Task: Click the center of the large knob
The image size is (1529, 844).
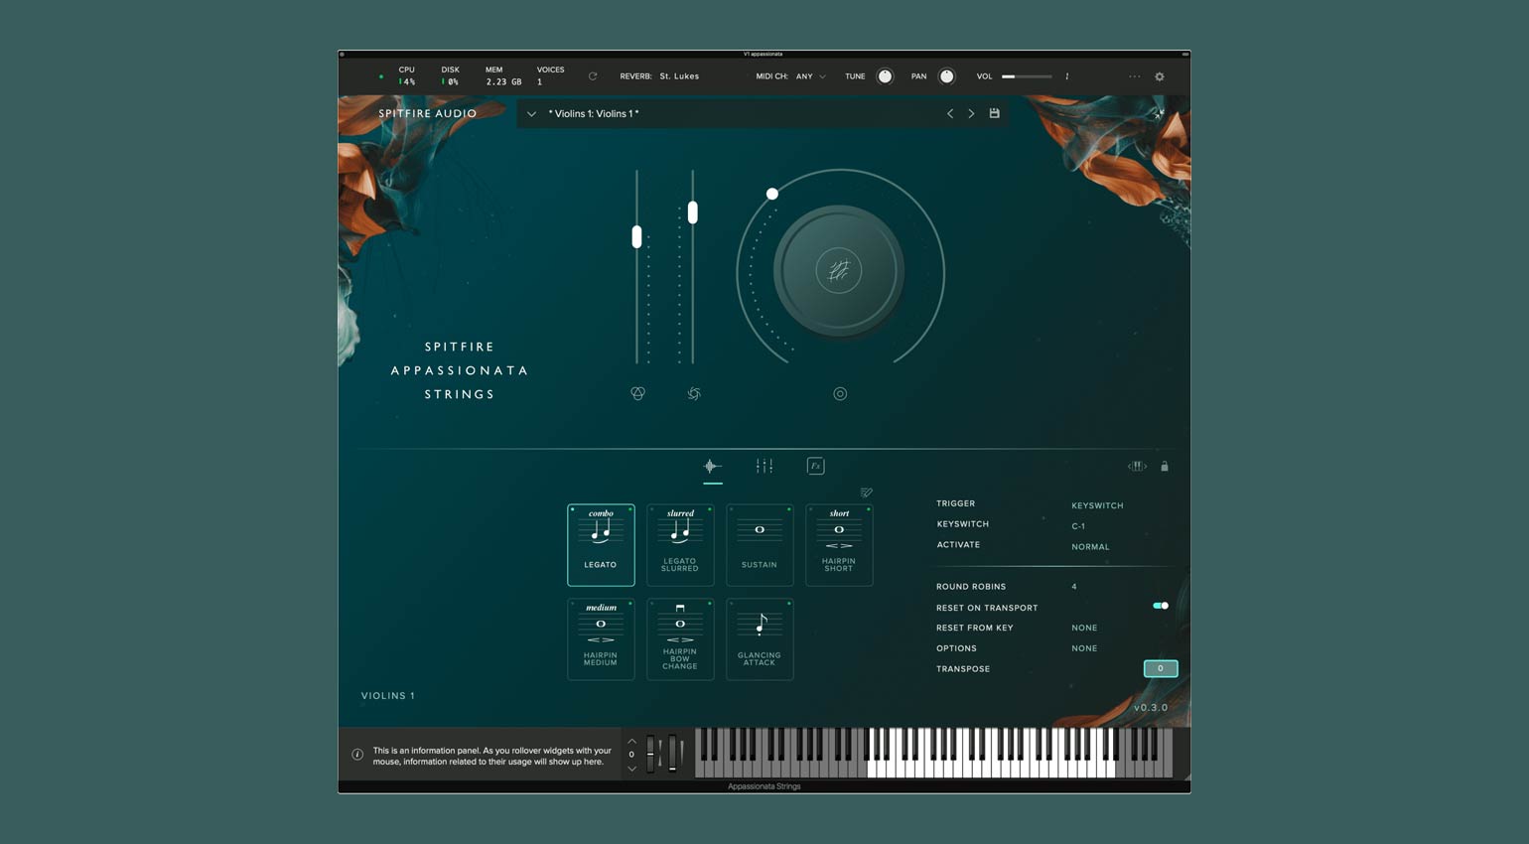Action: [839, 270]
